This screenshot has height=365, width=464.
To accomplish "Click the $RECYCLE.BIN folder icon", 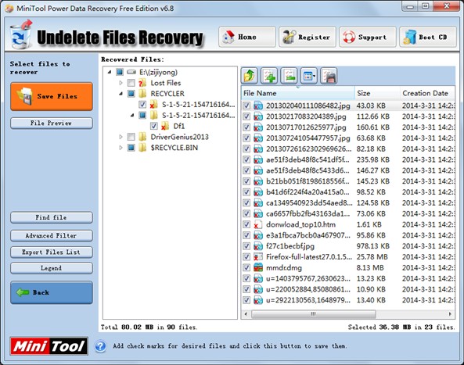I will [x=142, y=148].
